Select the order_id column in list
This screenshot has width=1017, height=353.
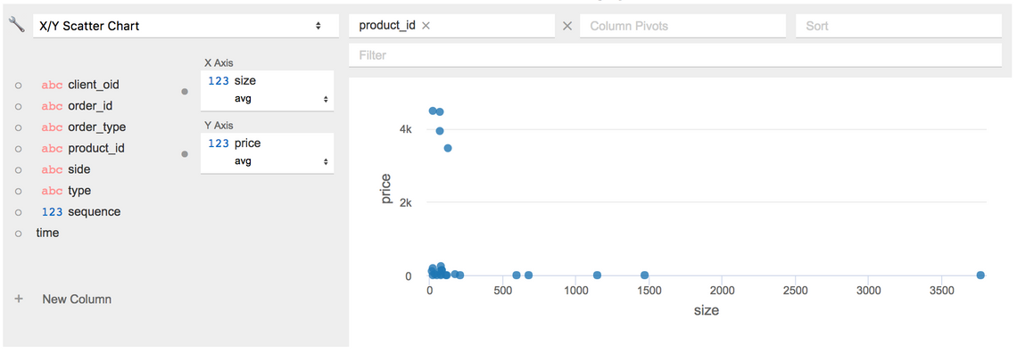(95, 105)
